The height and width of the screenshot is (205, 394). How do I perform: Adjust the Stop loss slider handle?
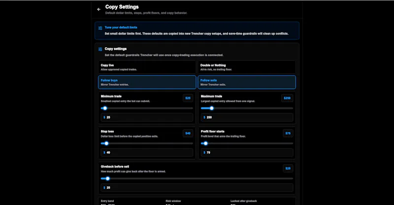pyautogui.click(x=106, y=143)
